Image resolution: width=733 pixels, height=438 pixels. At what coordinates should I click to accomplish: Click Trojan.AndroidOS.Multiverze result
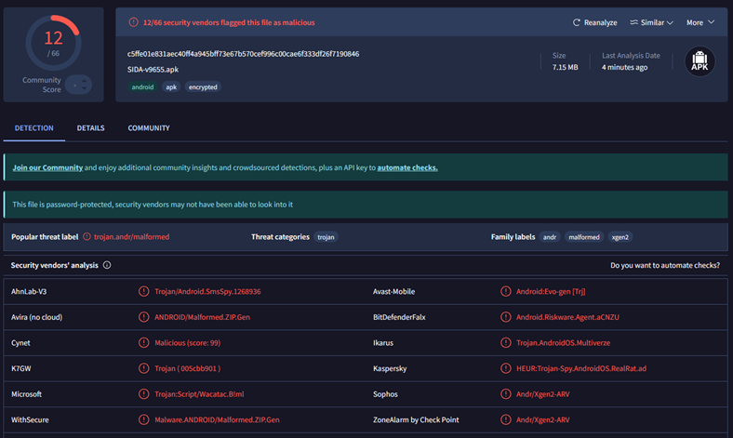(564, 343)
